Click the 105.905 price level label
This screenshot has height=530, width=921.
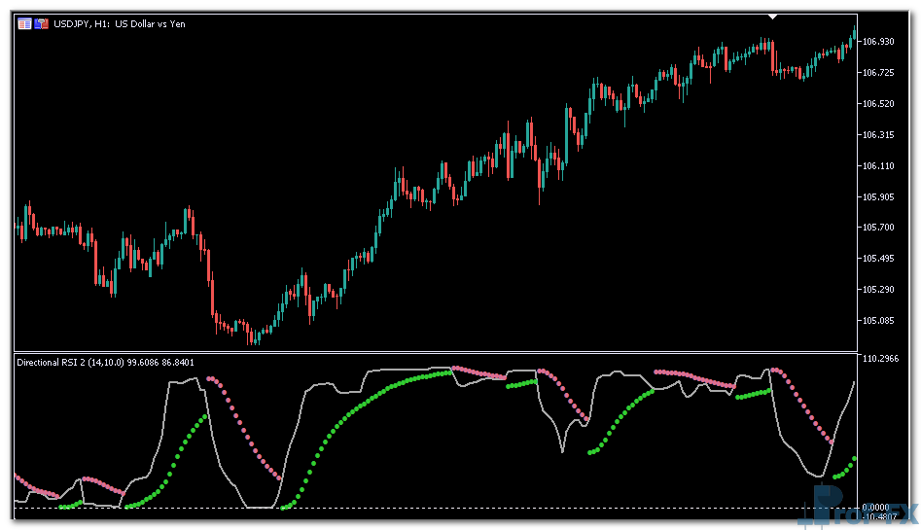(877, 197)
